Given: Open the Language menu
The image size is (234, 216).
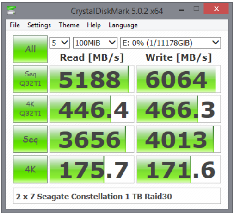Looking at the screenshot, I should tap(123, 25).
